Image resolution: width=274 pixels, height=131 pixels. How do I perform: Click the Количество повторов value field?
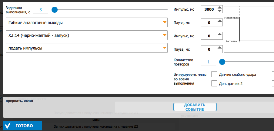tap(209, 62)
